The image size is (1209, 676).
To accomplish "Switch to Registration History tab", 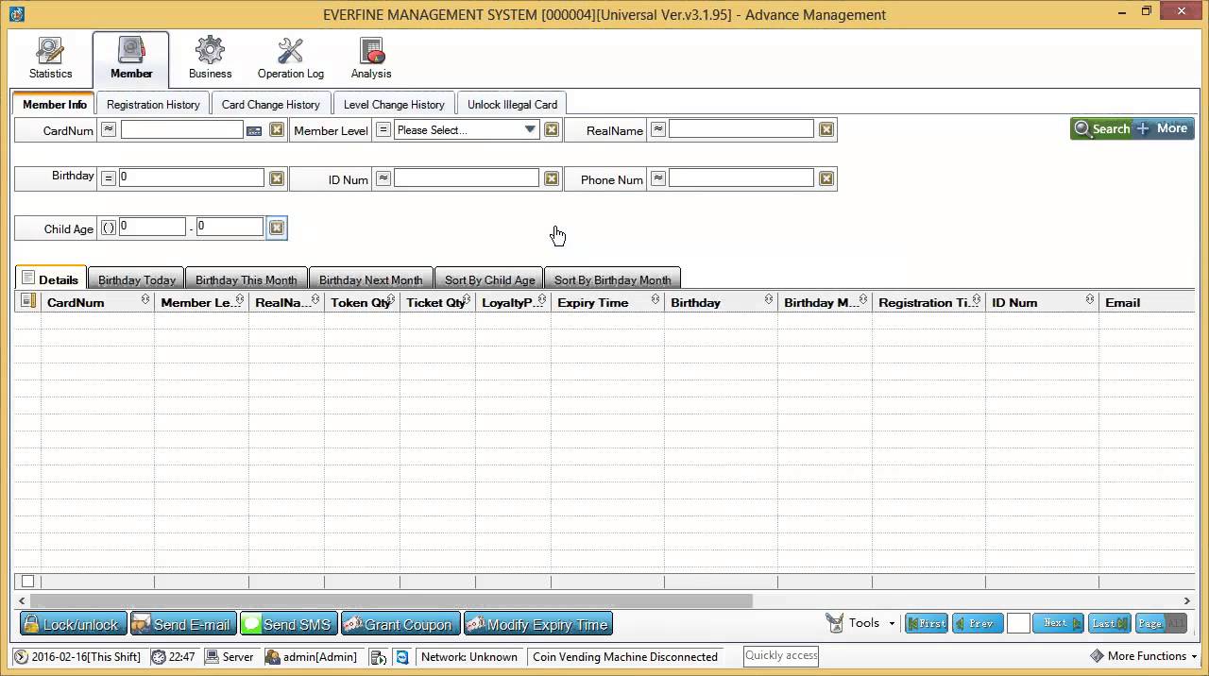I will click(x=153, y=104).
